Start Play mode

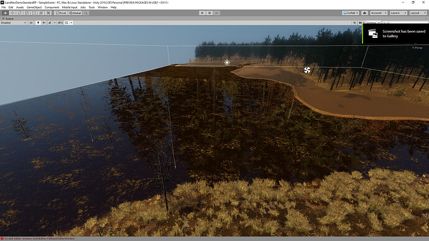point(202,13)
